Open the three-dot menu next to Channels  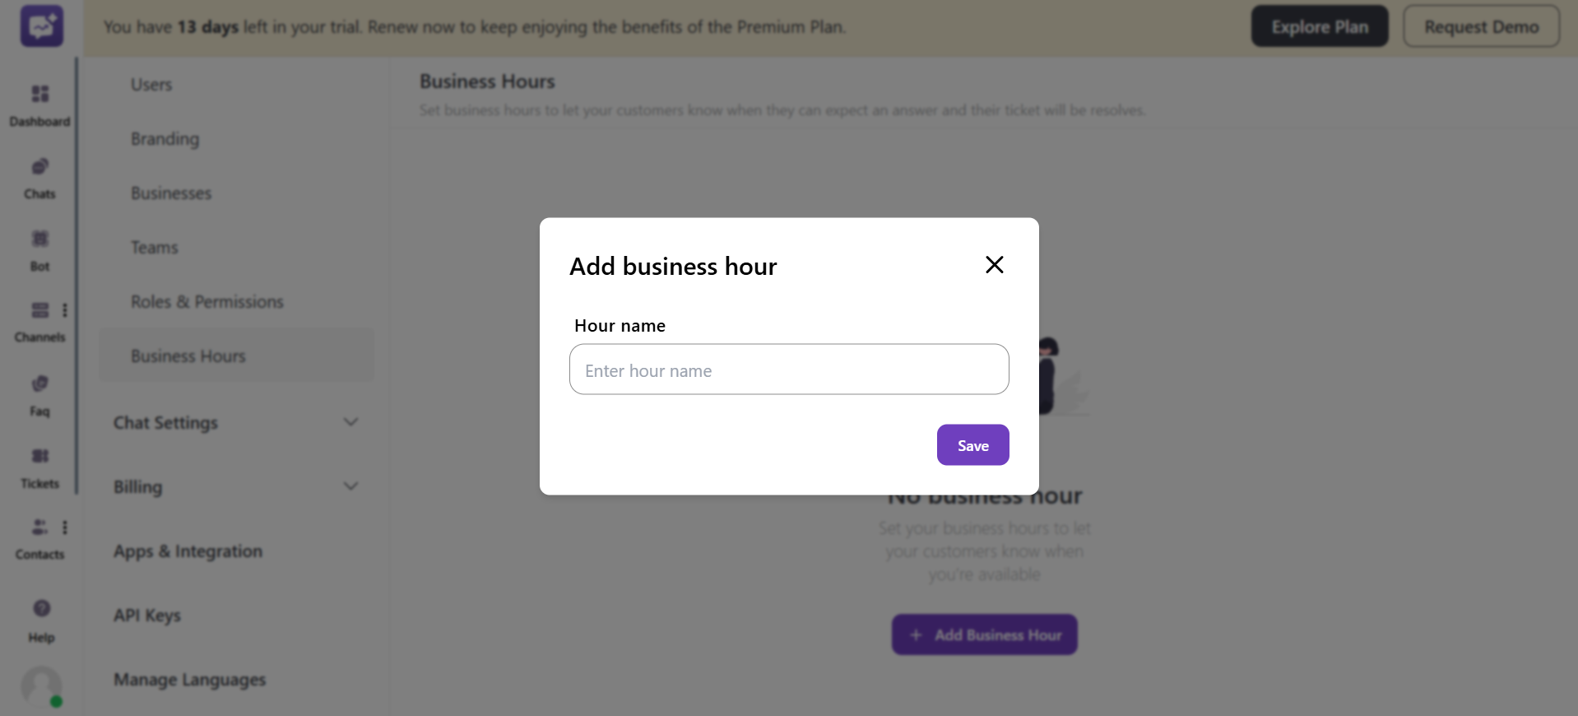point(66,310)
